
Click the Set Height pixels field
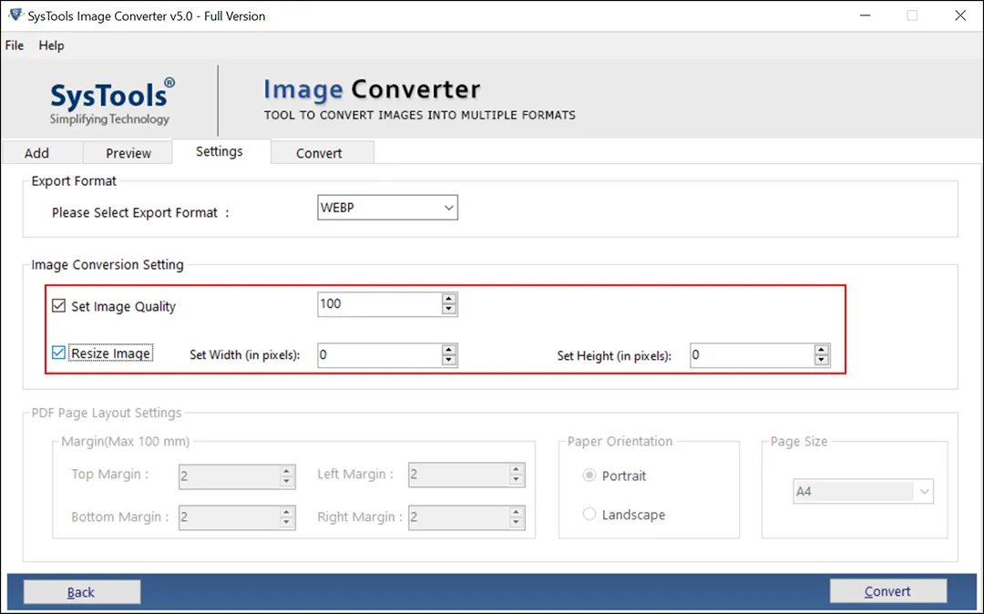coord(752,355)
